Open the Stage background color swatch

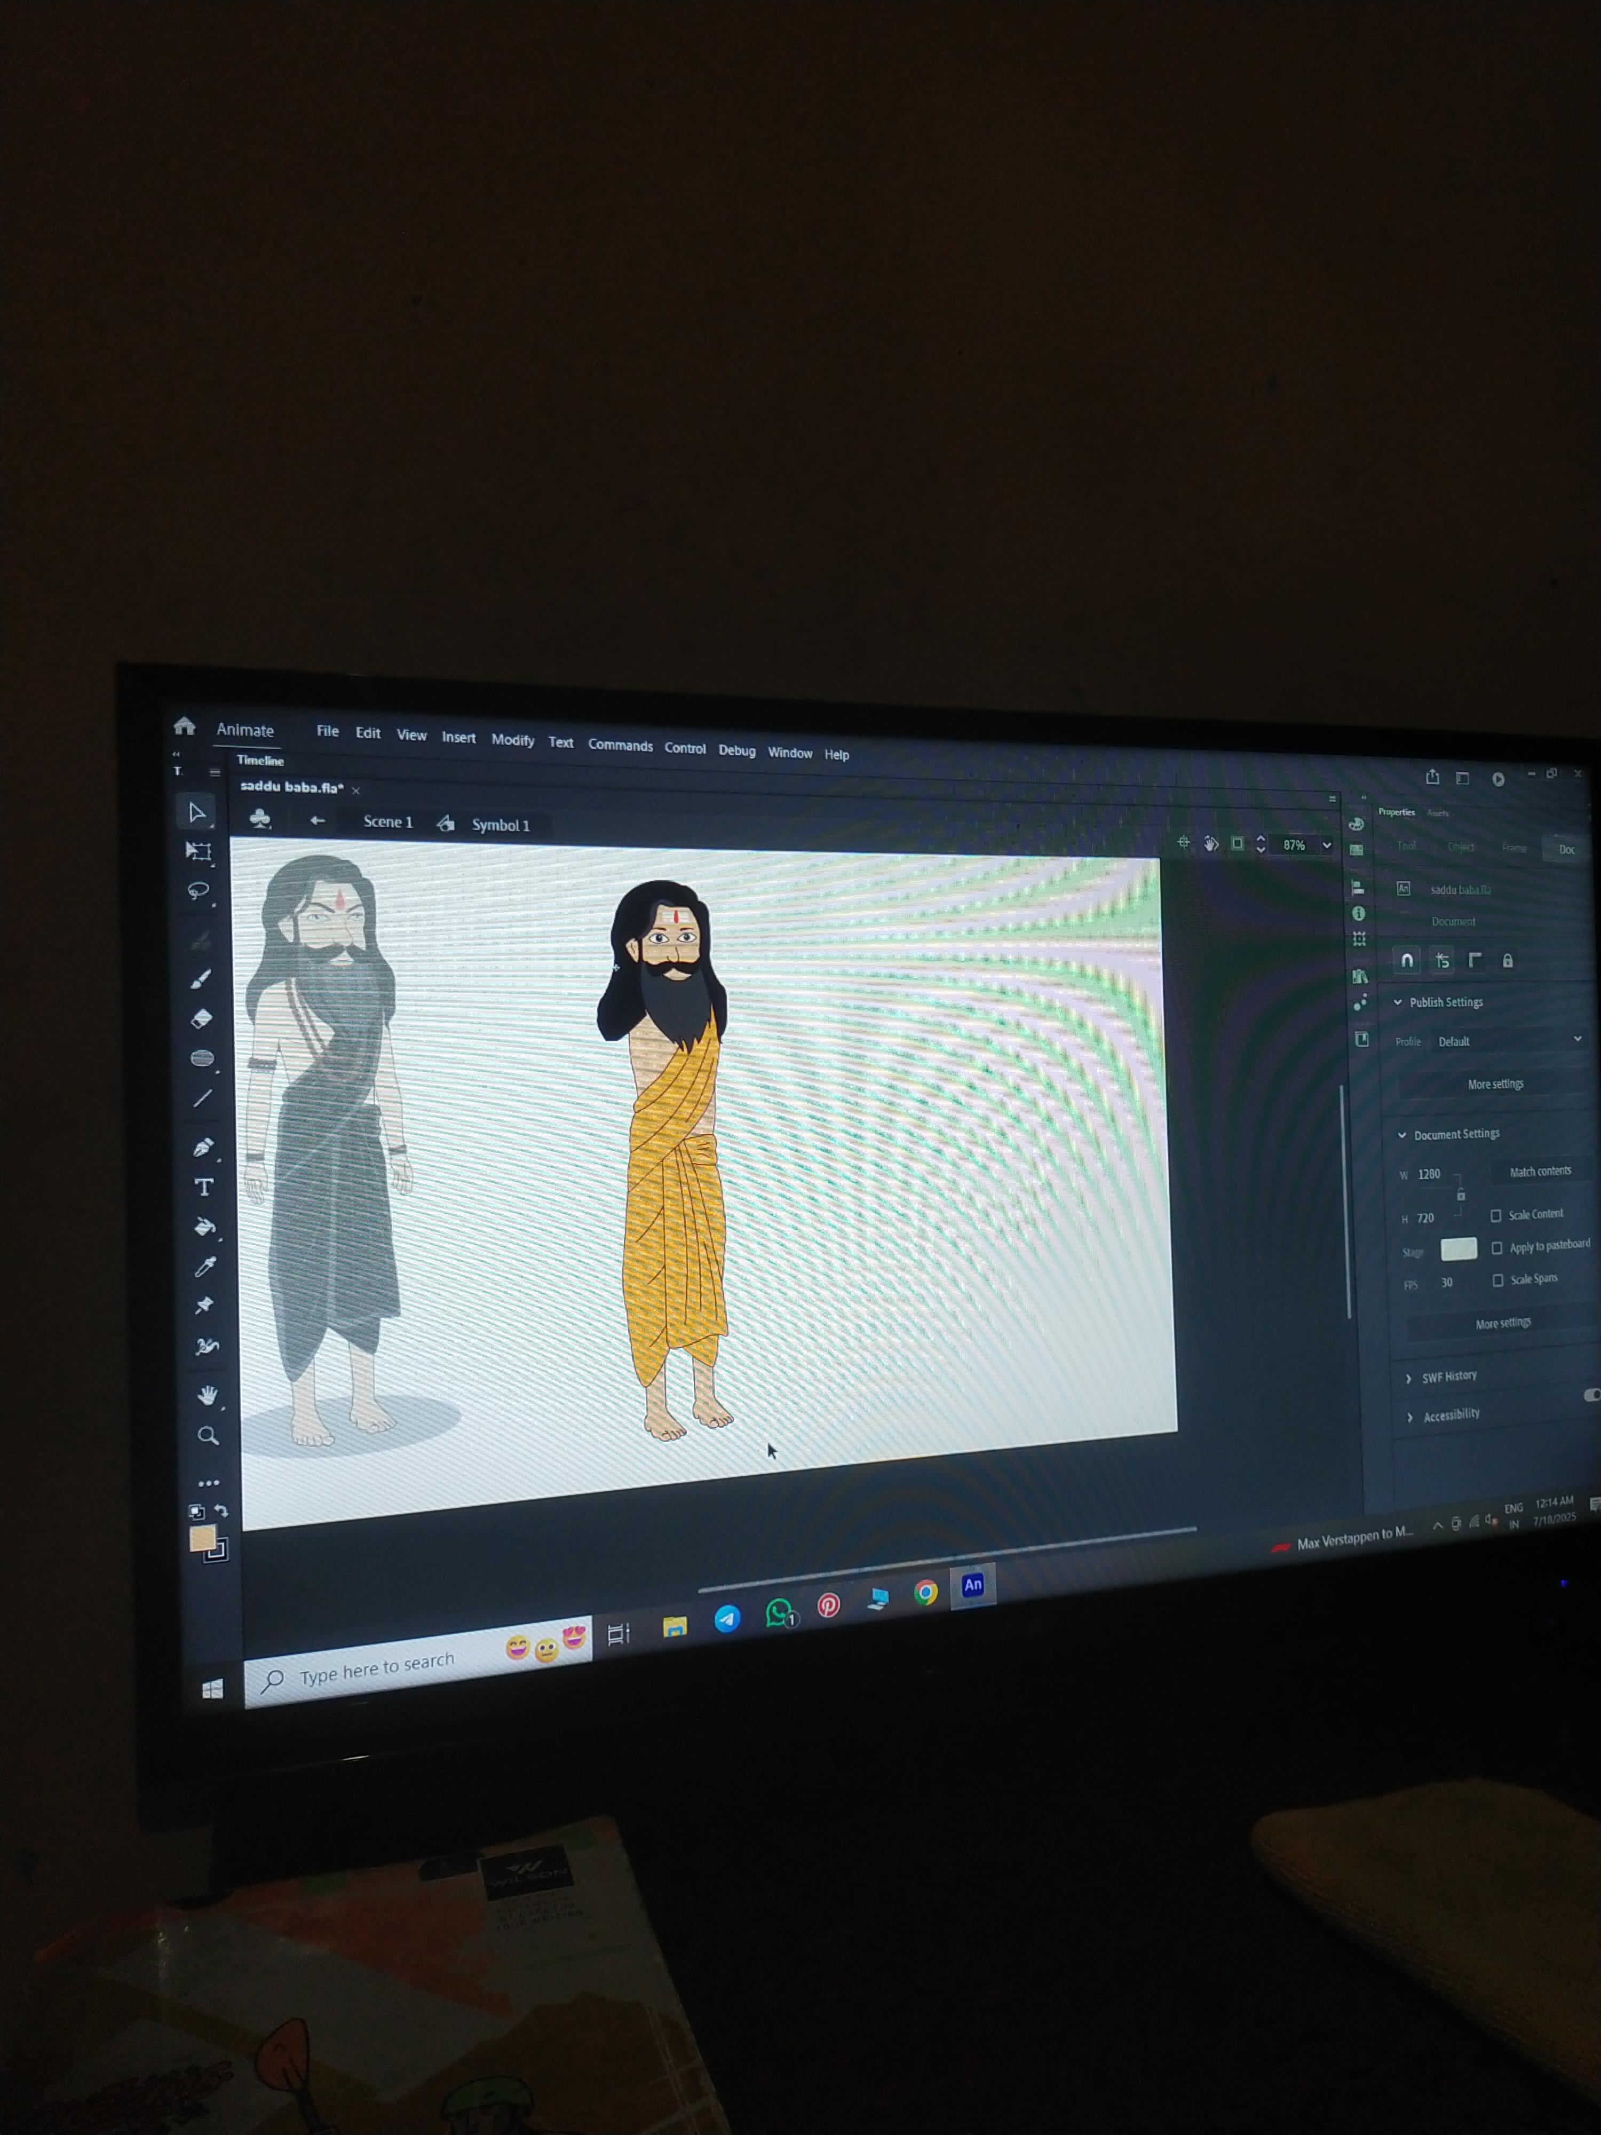point(1458,1249)
